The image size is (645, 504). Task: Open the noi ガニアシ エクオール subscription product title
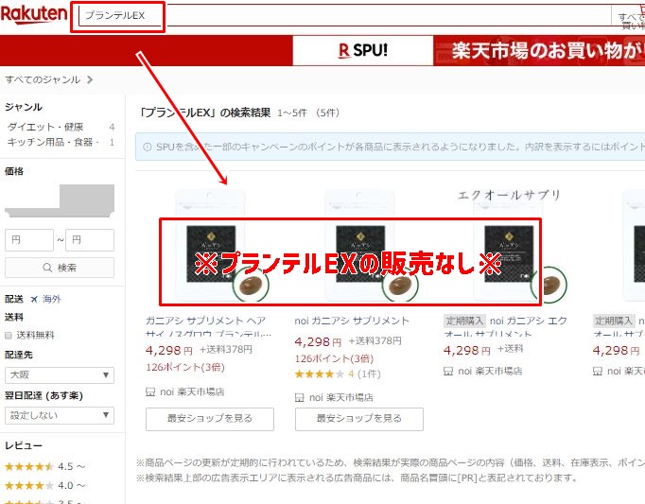(506, 326)
